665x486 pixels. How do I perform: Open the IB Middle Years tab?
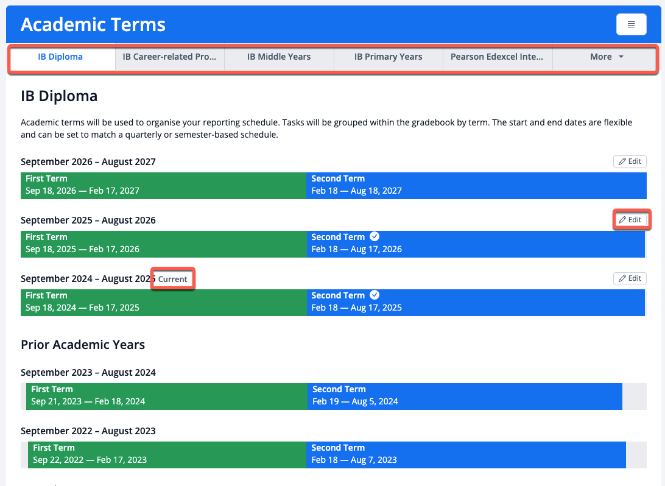(x=279, y=57)
